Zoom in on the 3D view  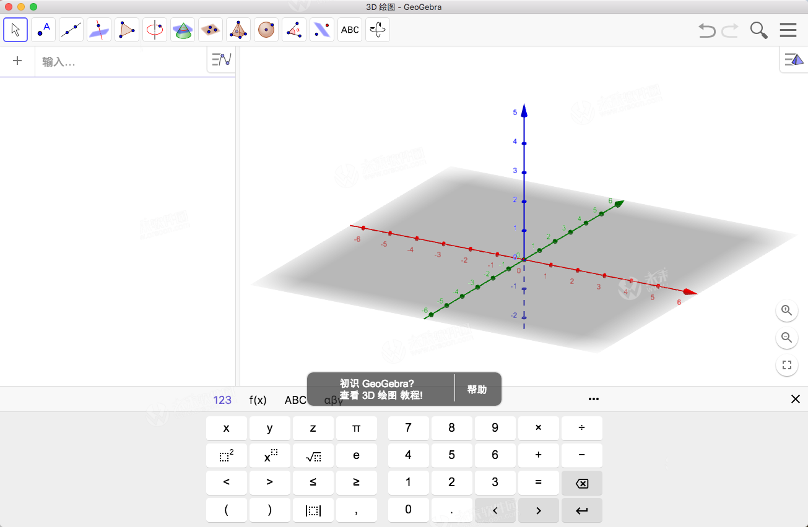787,311
